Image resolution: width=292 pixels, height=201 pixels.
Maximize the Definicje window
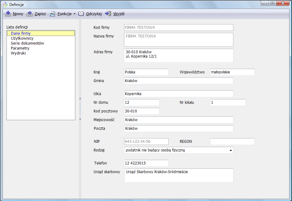click(272, 3)
